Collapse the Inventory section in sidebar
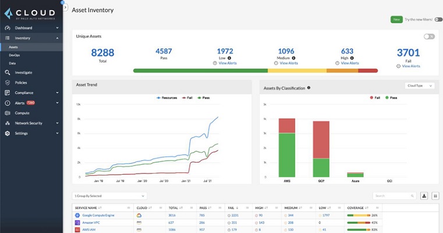Viewport: 443px width, 233px height. [x=57, y=38]
